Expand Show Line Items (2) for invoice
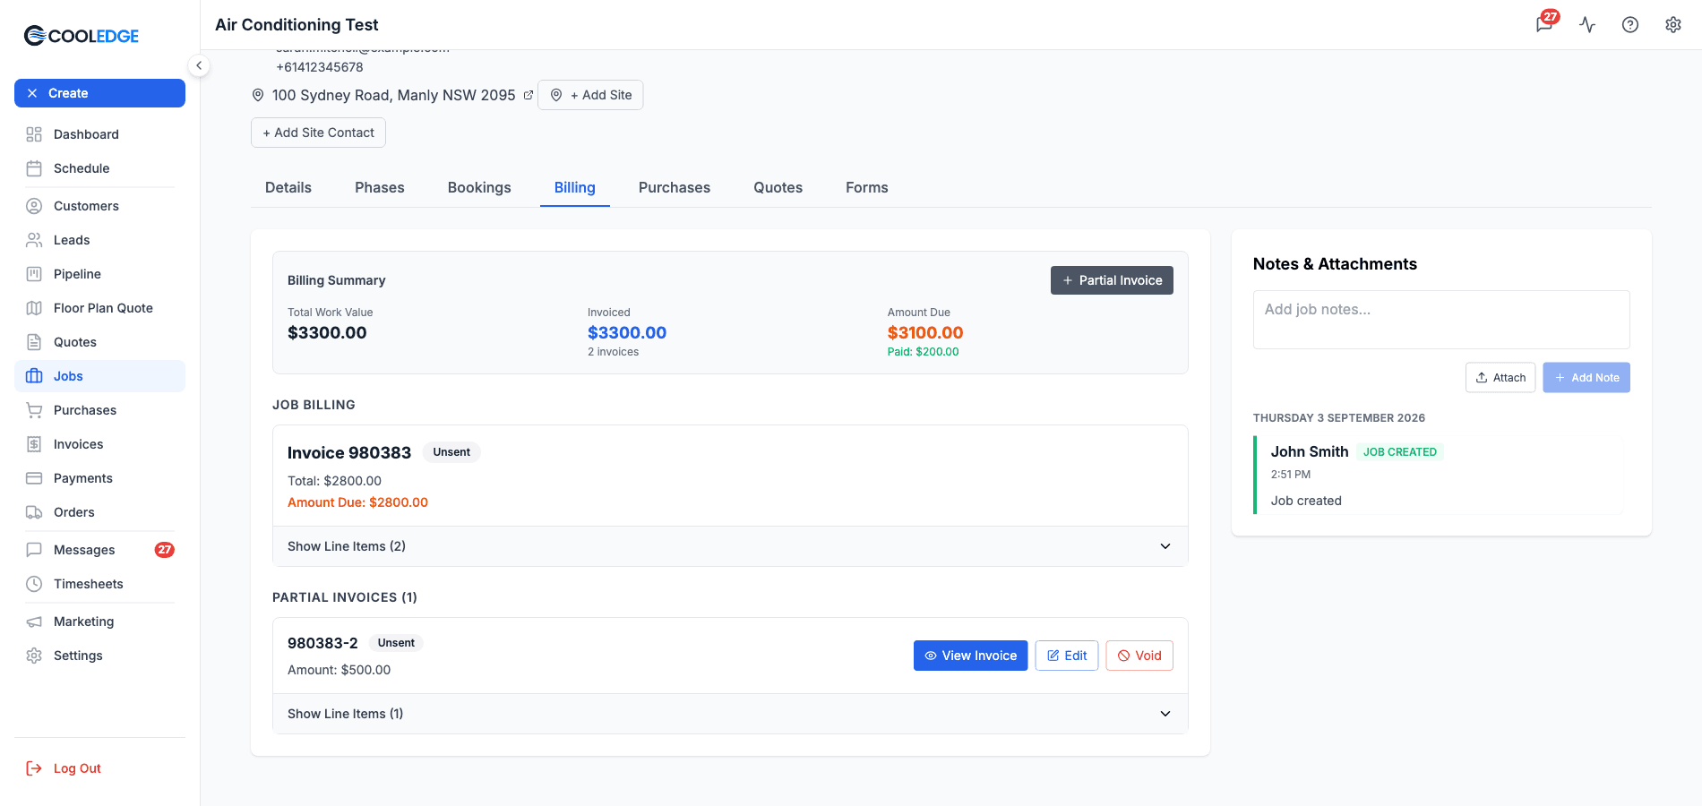This screenshot has width=1702, height=806. tap(730, 546)
